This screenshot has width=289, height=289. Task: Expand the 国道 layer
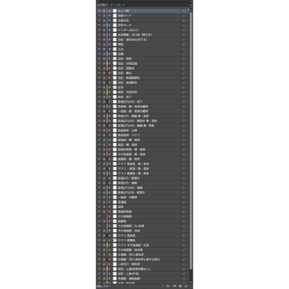(x=110, y=207)
